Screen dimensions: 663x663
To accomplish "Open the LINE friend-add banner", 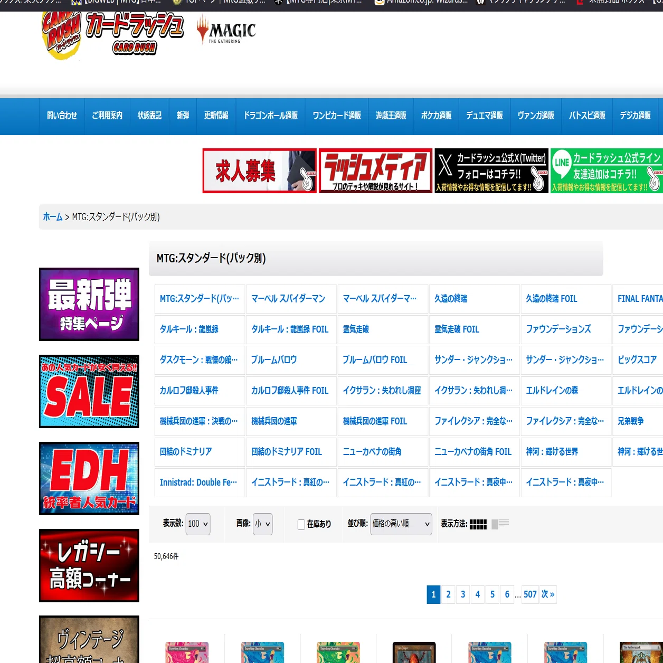I will tap(607, 171).
